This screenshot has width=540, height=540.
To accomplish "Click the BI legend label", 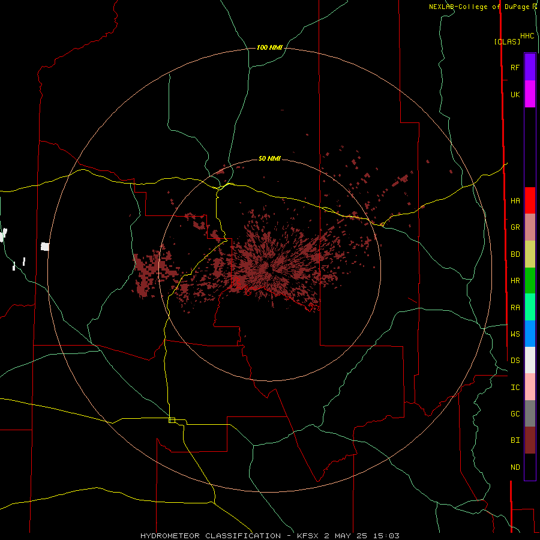I will [515, 440].
